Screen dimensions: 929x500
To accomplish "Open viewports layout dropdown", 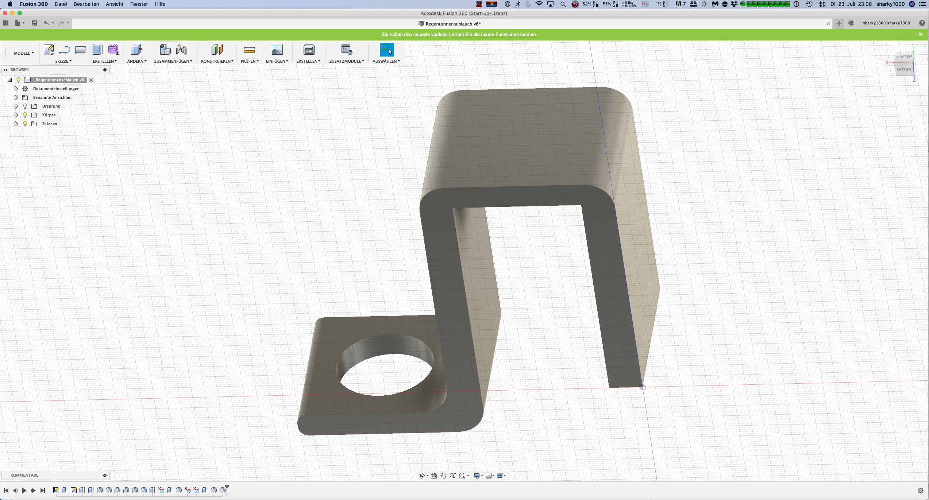I will pyautogui.click(x=501, y=475).
